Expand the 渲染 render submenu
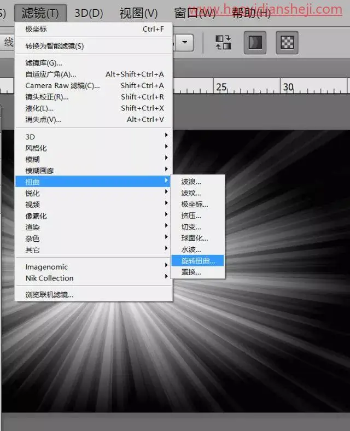 point(94,227)
